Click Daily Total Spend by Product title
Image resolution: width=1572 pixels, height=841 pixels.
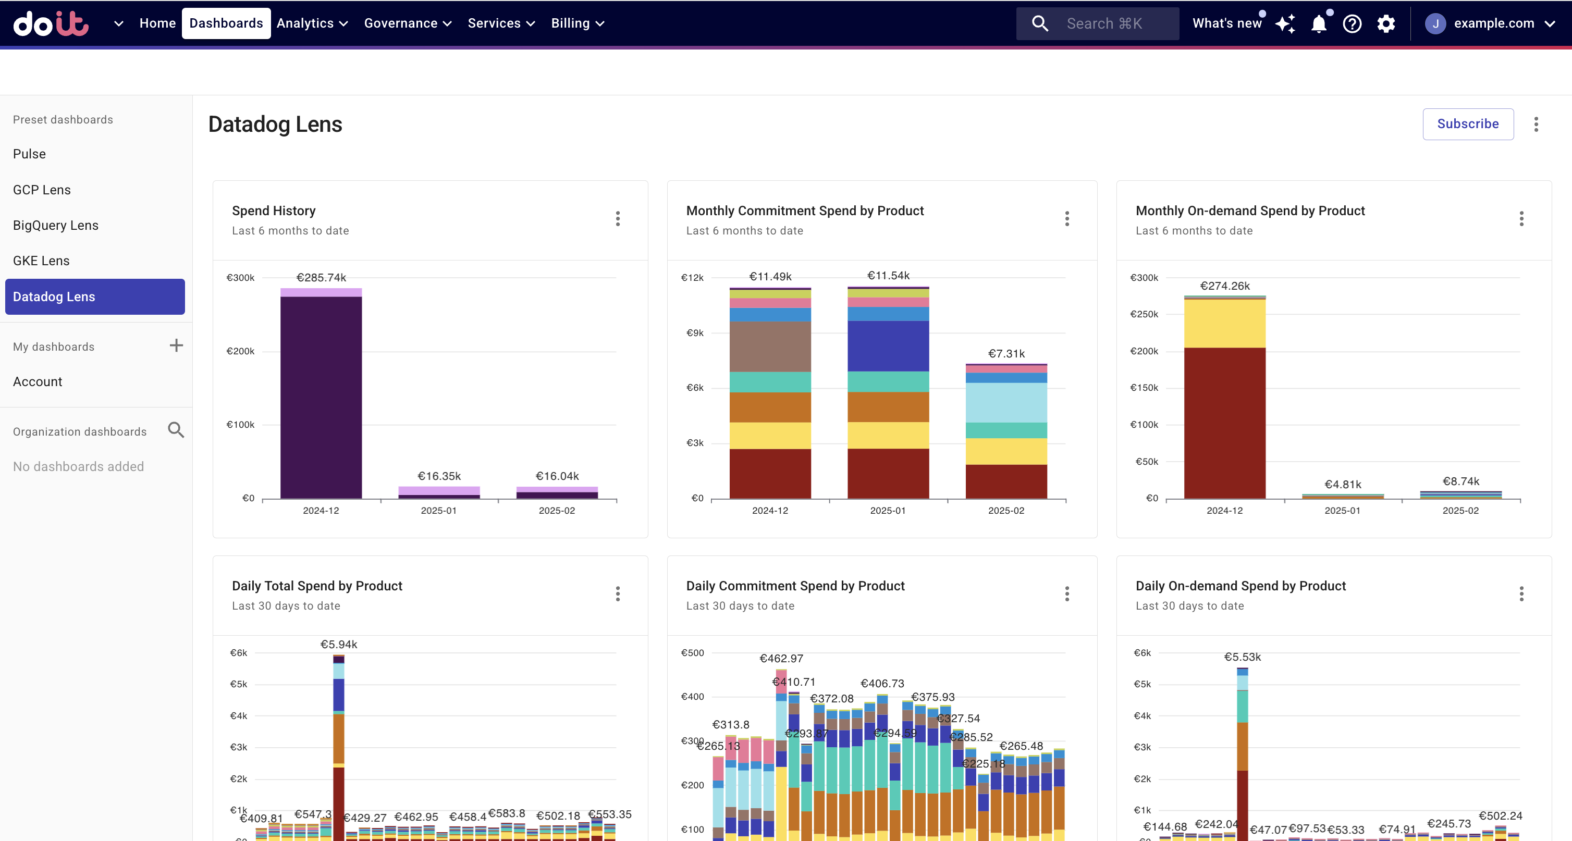click(x=317, y=586)
